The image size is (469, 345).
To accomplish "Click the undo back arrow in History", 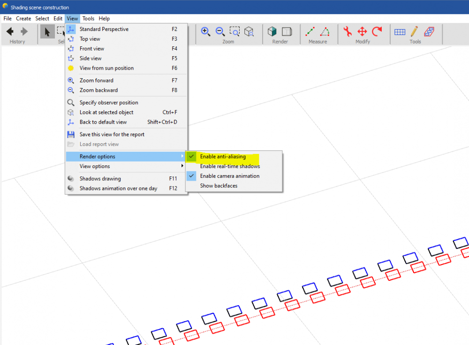I will point(10,31).
